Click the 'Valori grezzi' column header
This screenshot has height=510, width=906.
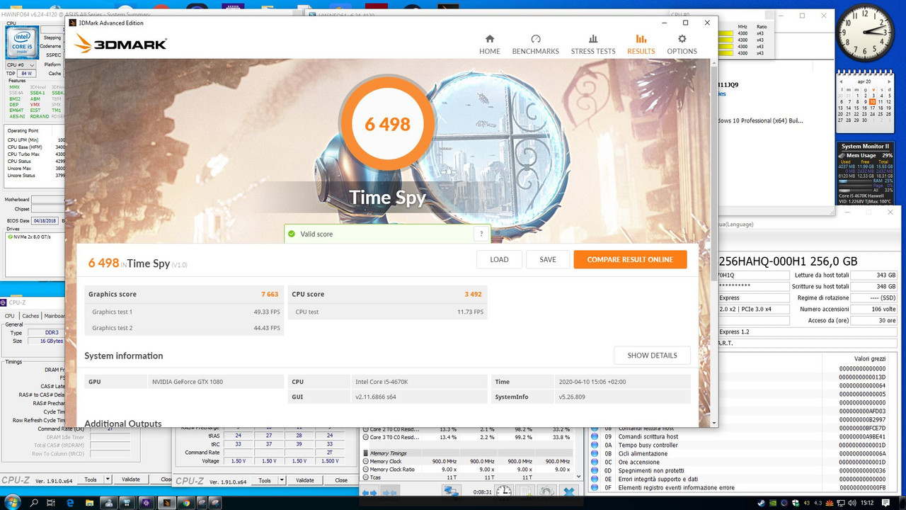pos(870,359)
